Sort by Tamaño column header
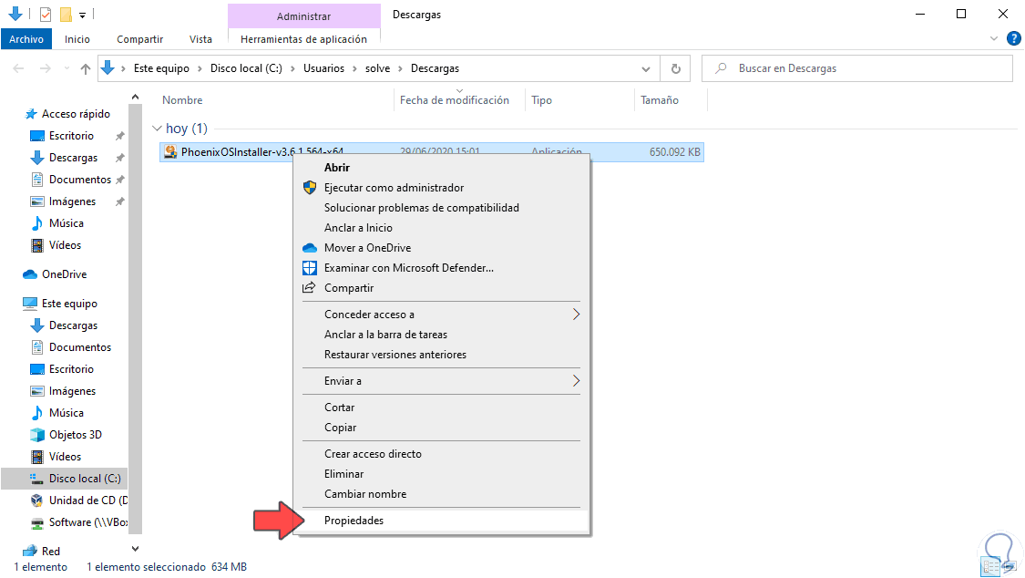1025x578 pixels. click(660, 100)
